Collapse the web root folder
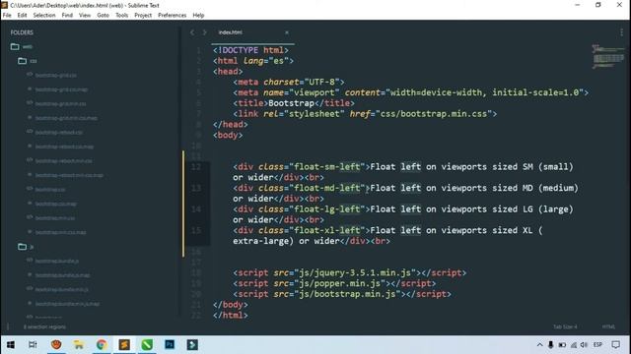The height and width of the screenshot is (354, 631). [15, 46]
